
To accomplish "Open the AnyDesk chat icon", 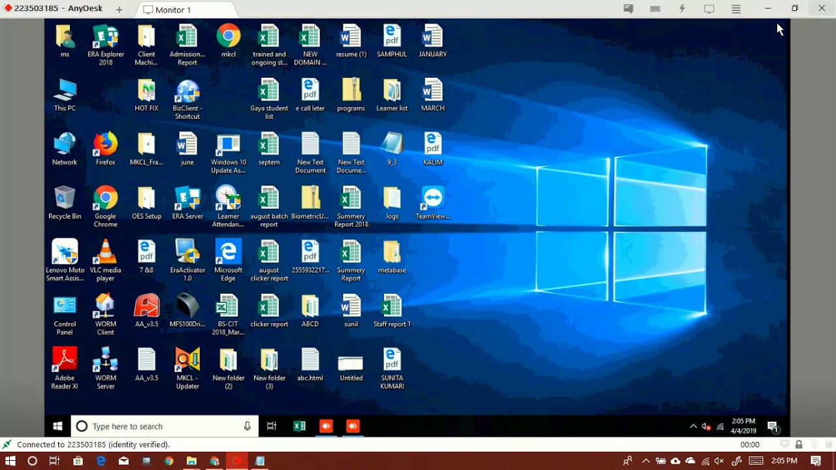I will pos(628,9).
